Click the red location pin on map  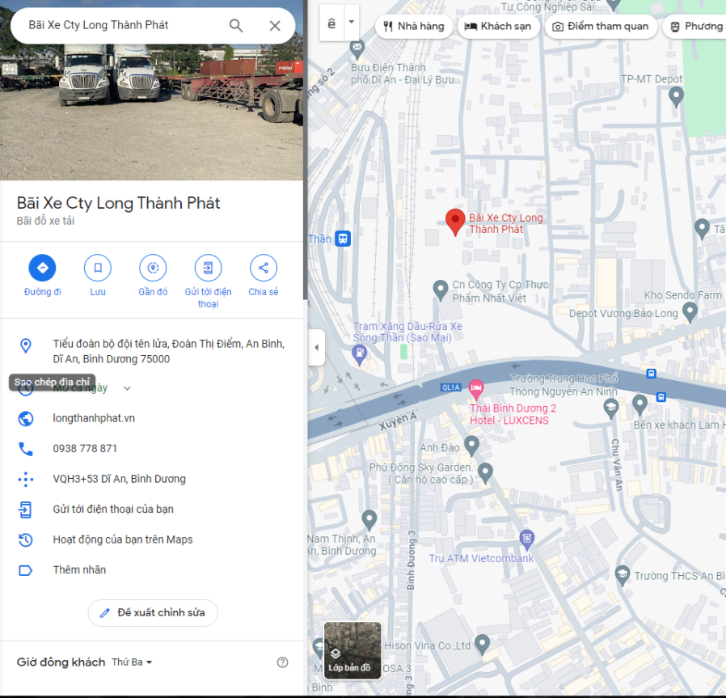(455, 221)
